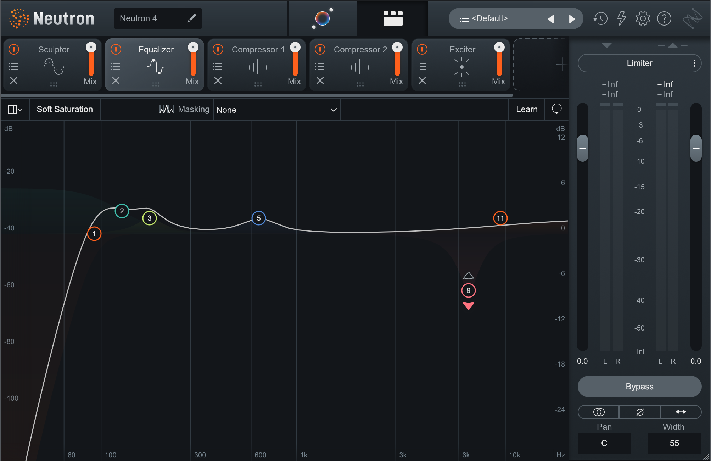Open the Assistant View orb icon
The image size is (711, 461).
point(322,18)
